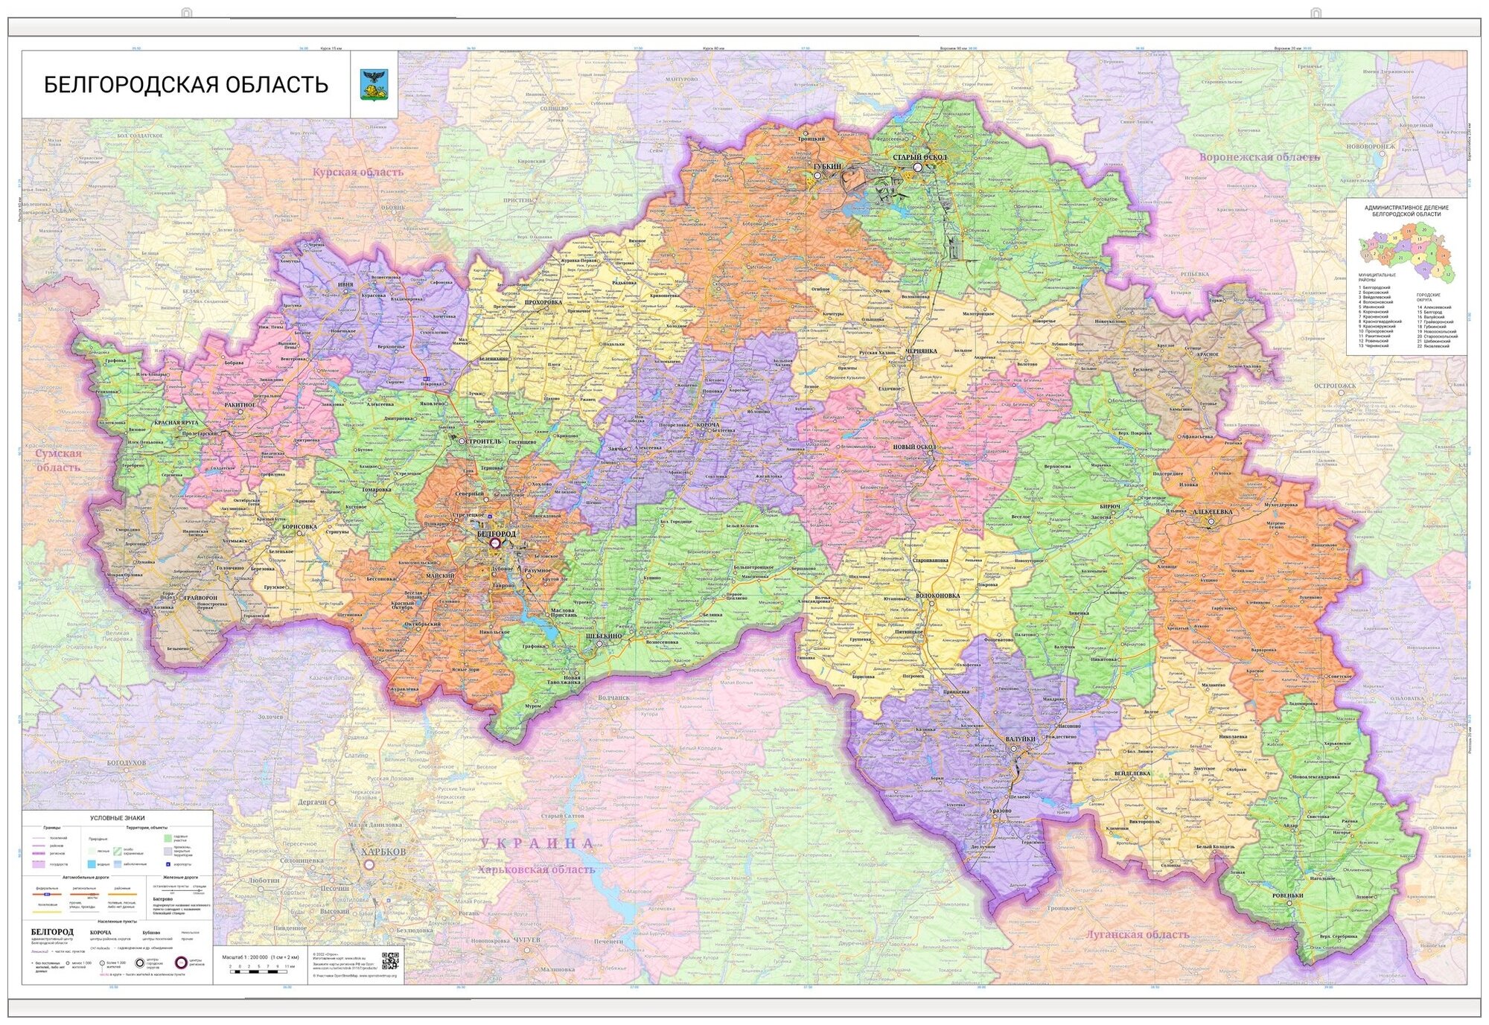The width and height of the screenshot is (1489, 1025).
Task: Click the 'БИРЮЧ' map label
Action: tap(1110, 506)
